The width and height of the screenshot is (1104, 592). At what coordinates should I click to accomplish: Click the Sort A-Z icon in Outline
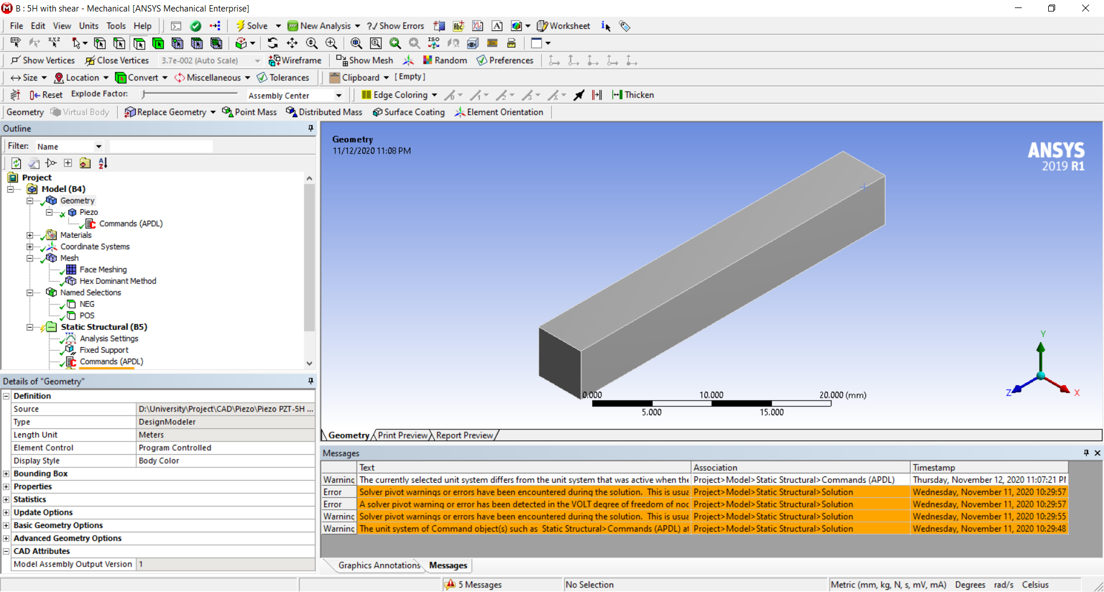(x=103, y=163)
